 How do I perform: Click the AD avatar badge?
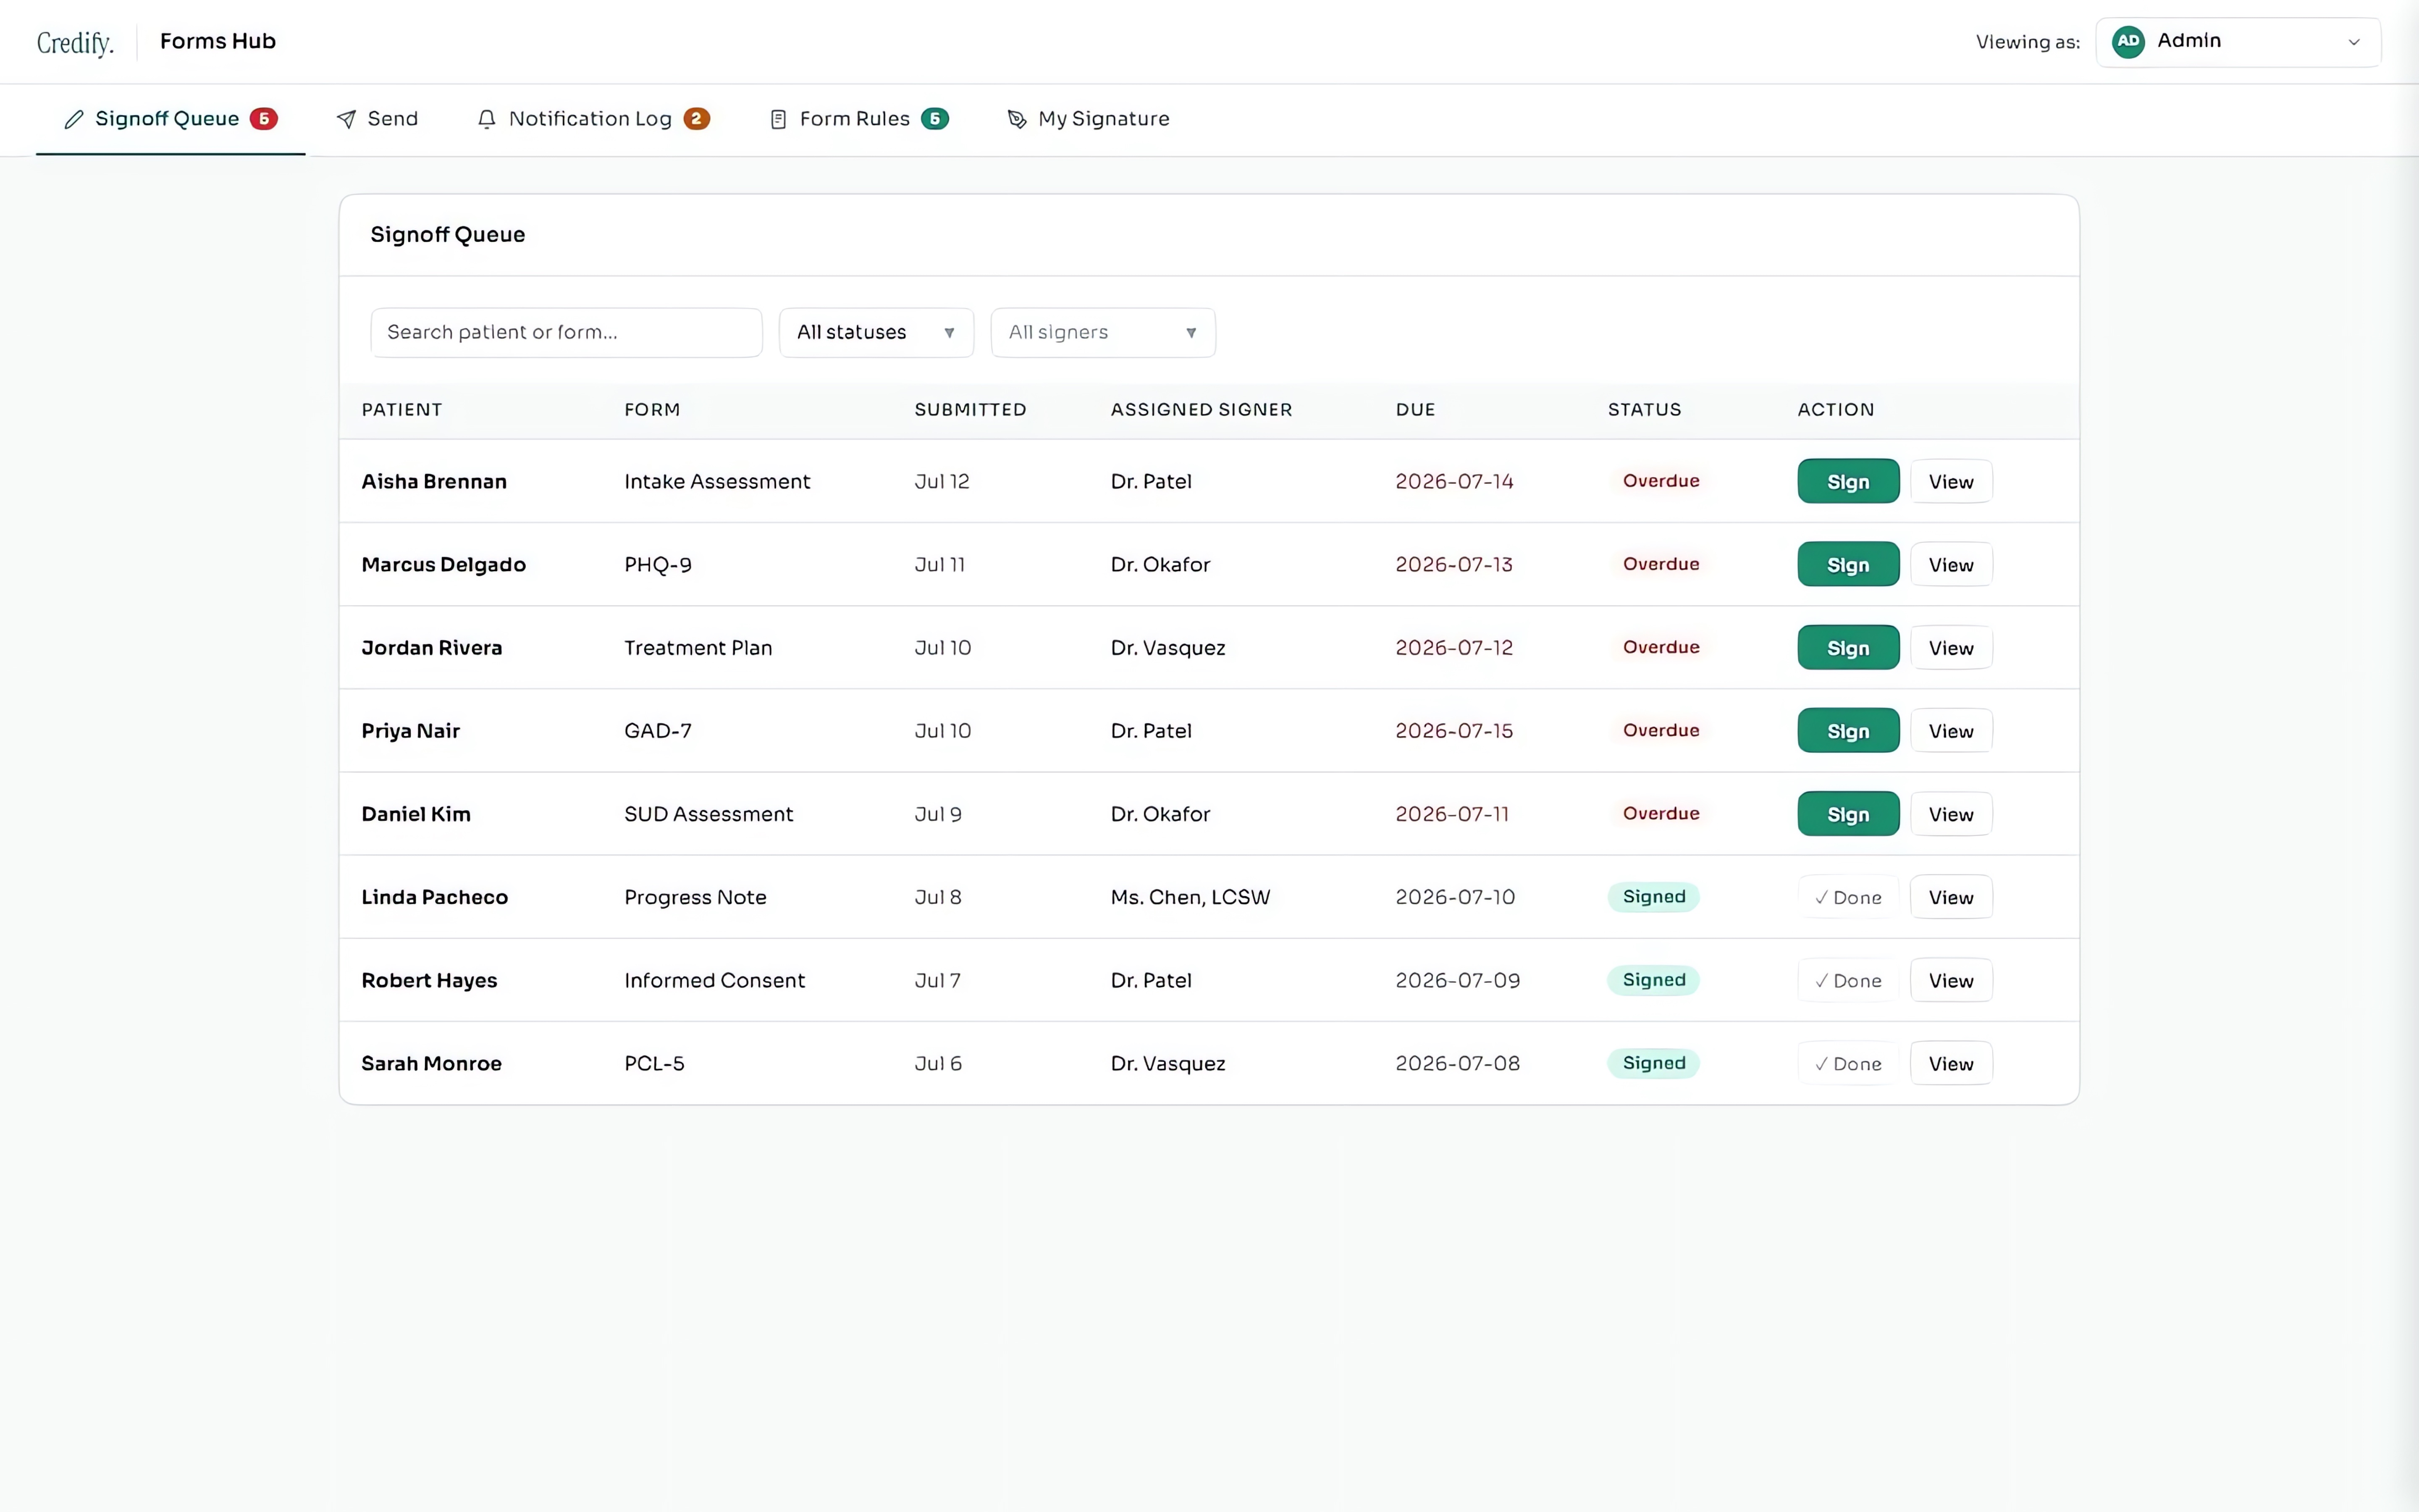(2128, 41)
